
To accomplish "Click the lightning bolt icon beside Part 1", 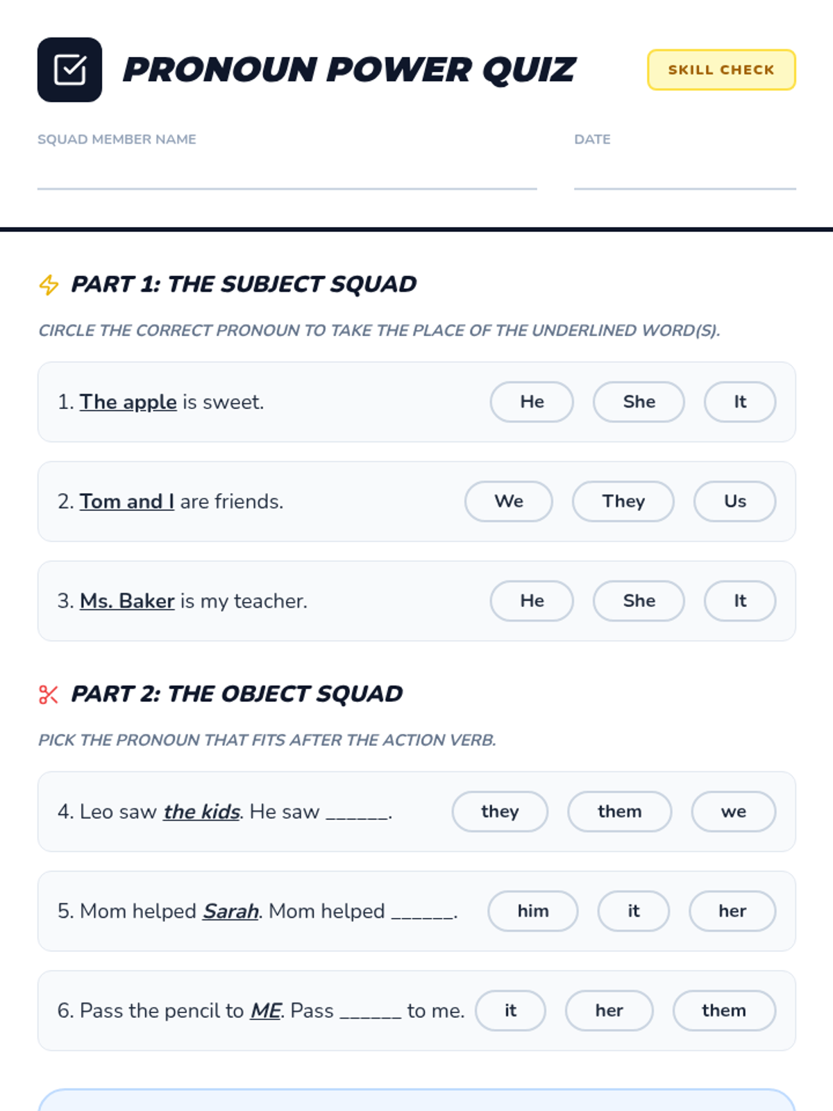I will click(49, 285).
